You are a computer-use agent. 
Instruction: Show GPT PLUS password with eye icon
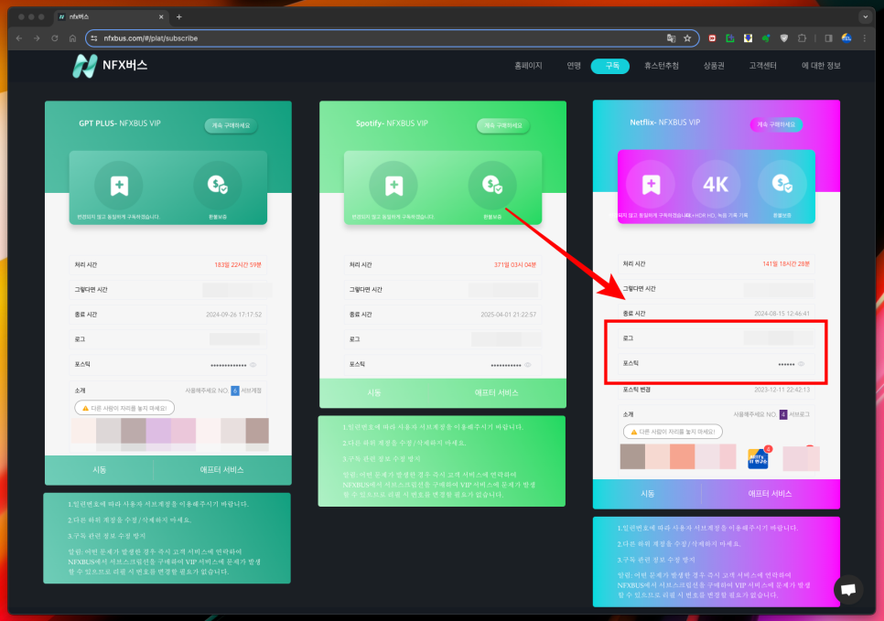click(253, 365)
